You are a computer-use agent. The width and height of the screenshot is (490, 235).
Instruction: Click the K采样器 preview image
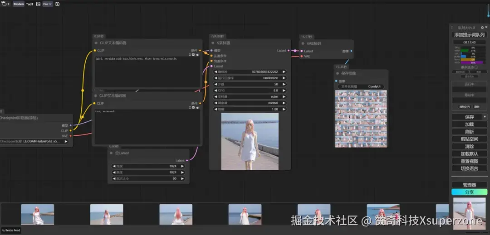(250, 141)
